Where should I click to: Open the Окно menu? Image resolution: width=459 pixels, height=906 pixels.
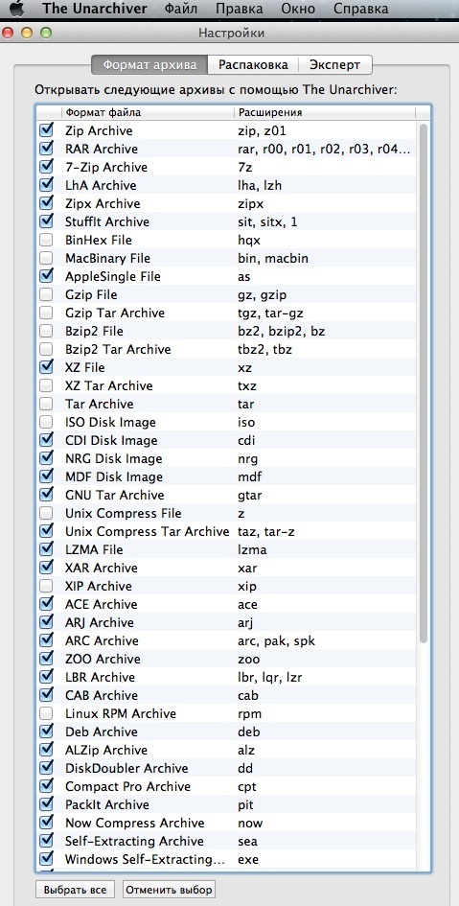298,9
